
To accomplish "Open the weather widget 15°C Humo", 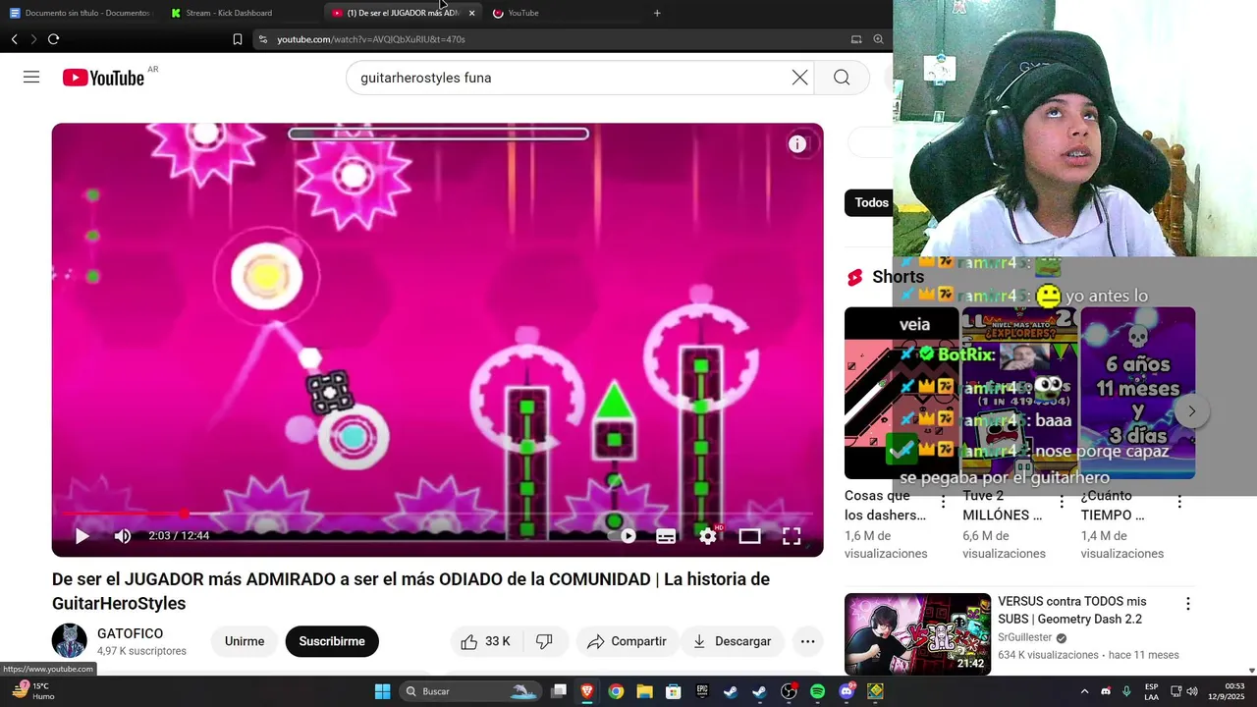I will [x=33, y=691].
